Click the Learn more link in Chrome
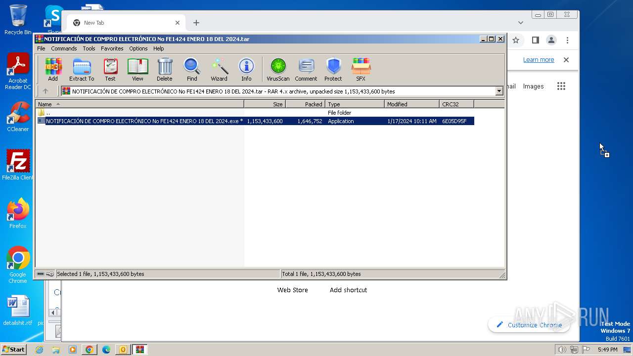 click(x=539, y=60)
